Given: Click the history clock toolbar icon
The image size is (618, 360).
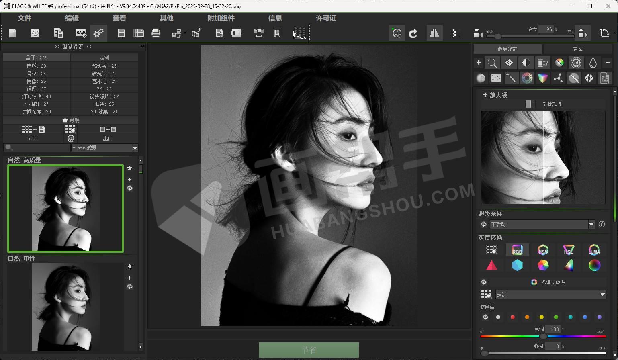Looking at the screenshot, I should click(35, 33).
